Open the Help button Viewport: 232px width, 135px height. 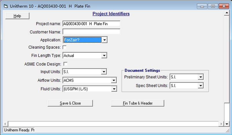17,16
